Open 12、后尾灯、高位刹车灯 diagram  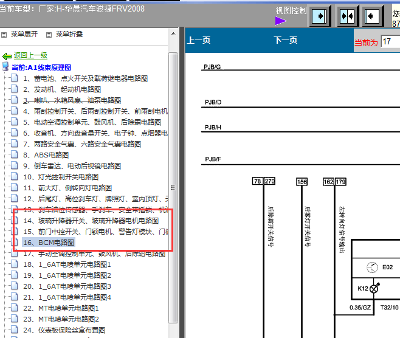click(95, 199)
